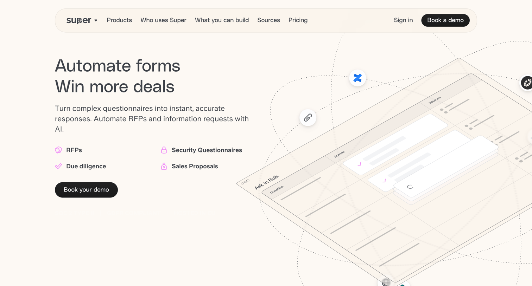Select the Due diligence label
This screenshot has width=532, height=286.
86,166
